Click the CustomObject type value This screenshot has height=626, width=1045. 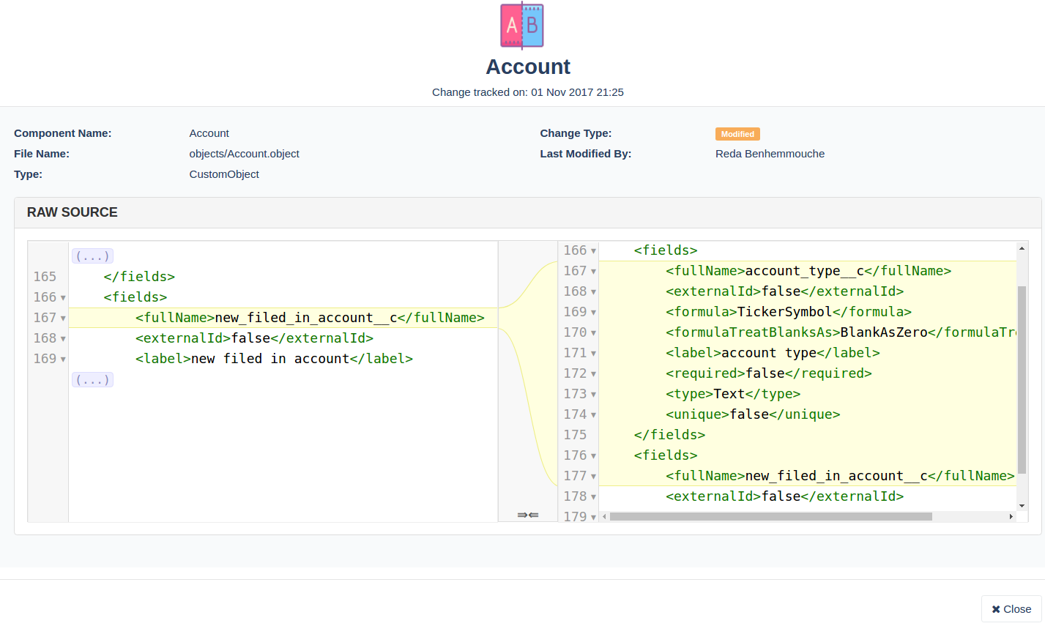click(224, 174)
